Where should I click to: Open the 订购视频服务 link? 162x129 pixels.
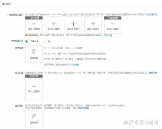pyautogui.click(x=83, y=108)
